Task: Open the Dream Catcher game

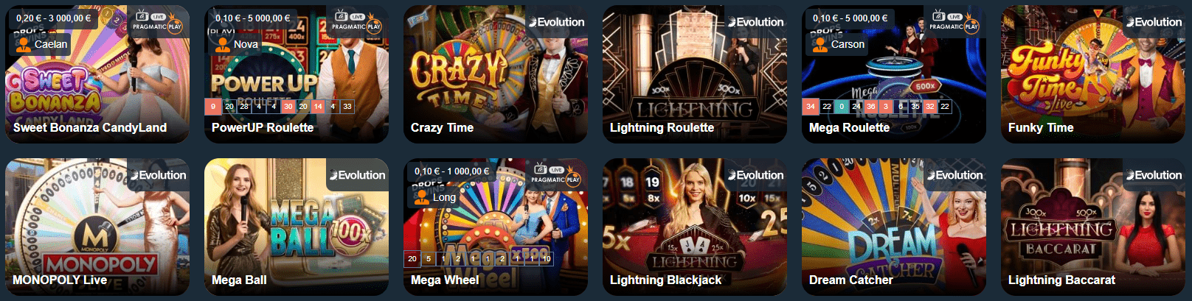Action: tap(894, 227)
